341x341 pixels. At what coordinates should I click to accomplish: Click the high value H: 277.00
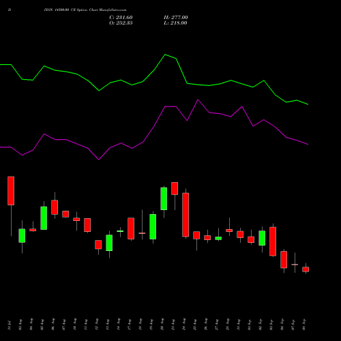click(x=176, y=18)
